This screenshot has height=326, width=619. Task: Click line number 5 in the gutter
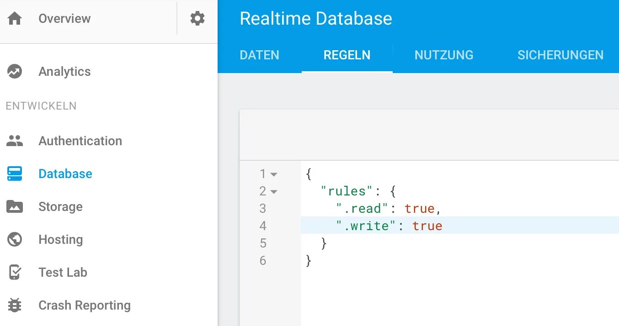[x=263, y=243]
